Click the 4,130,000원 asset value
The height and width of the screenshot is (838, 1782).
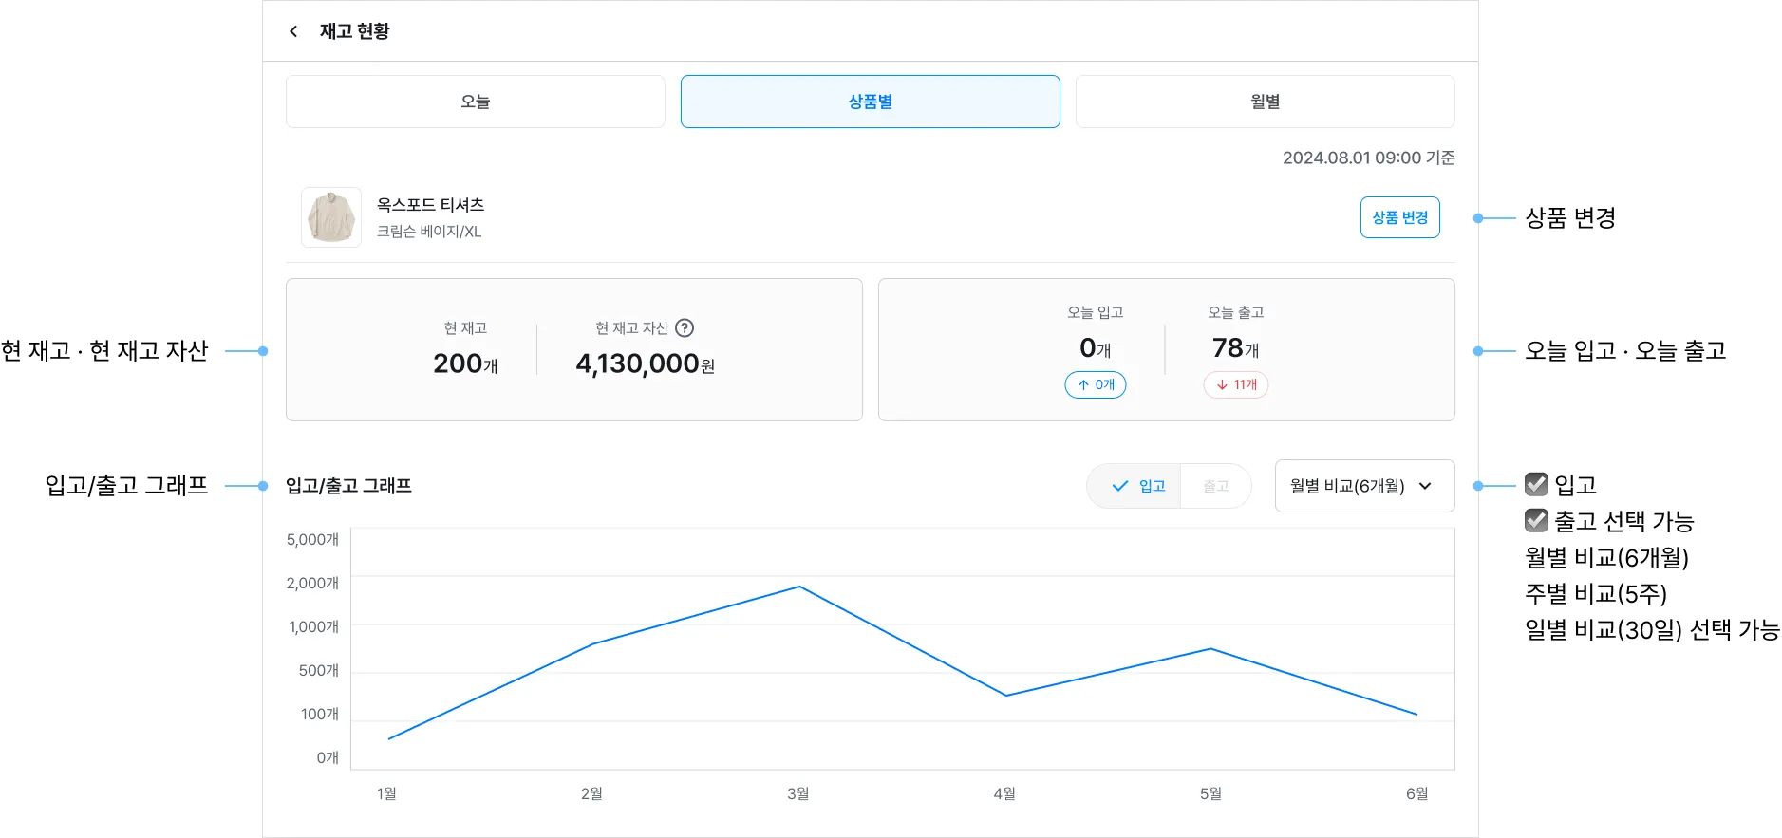646,363
